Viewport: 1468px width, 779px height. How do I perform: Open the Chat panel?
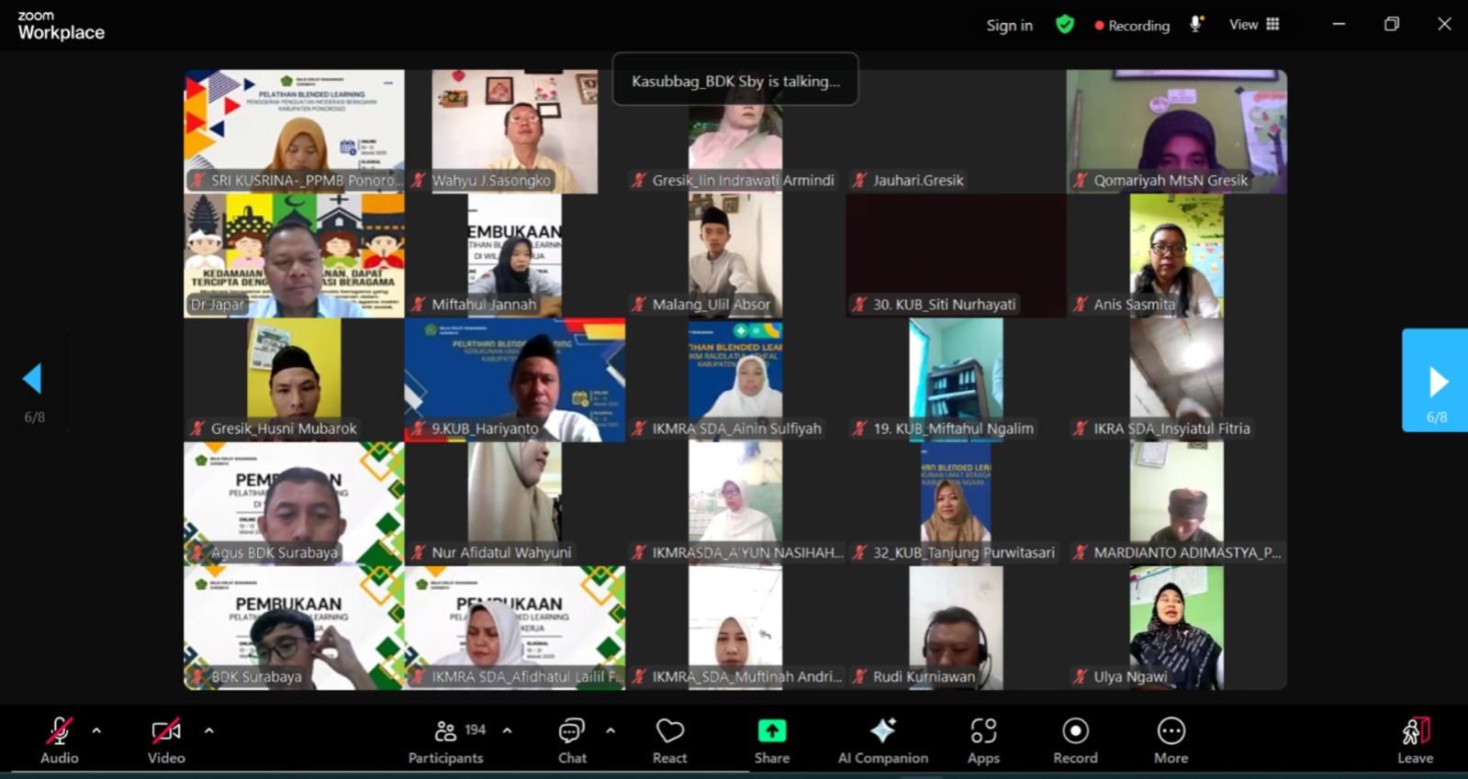[571, 731]
